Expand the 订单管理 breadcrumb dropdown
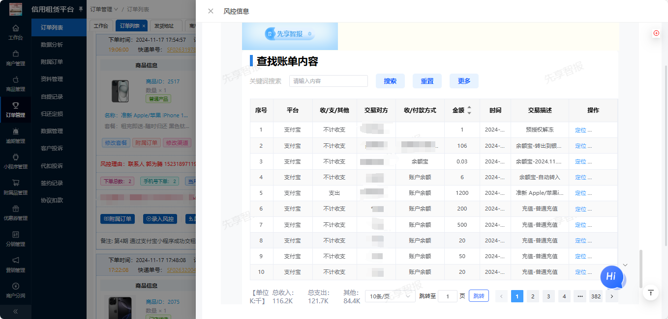 coord(104,9)
